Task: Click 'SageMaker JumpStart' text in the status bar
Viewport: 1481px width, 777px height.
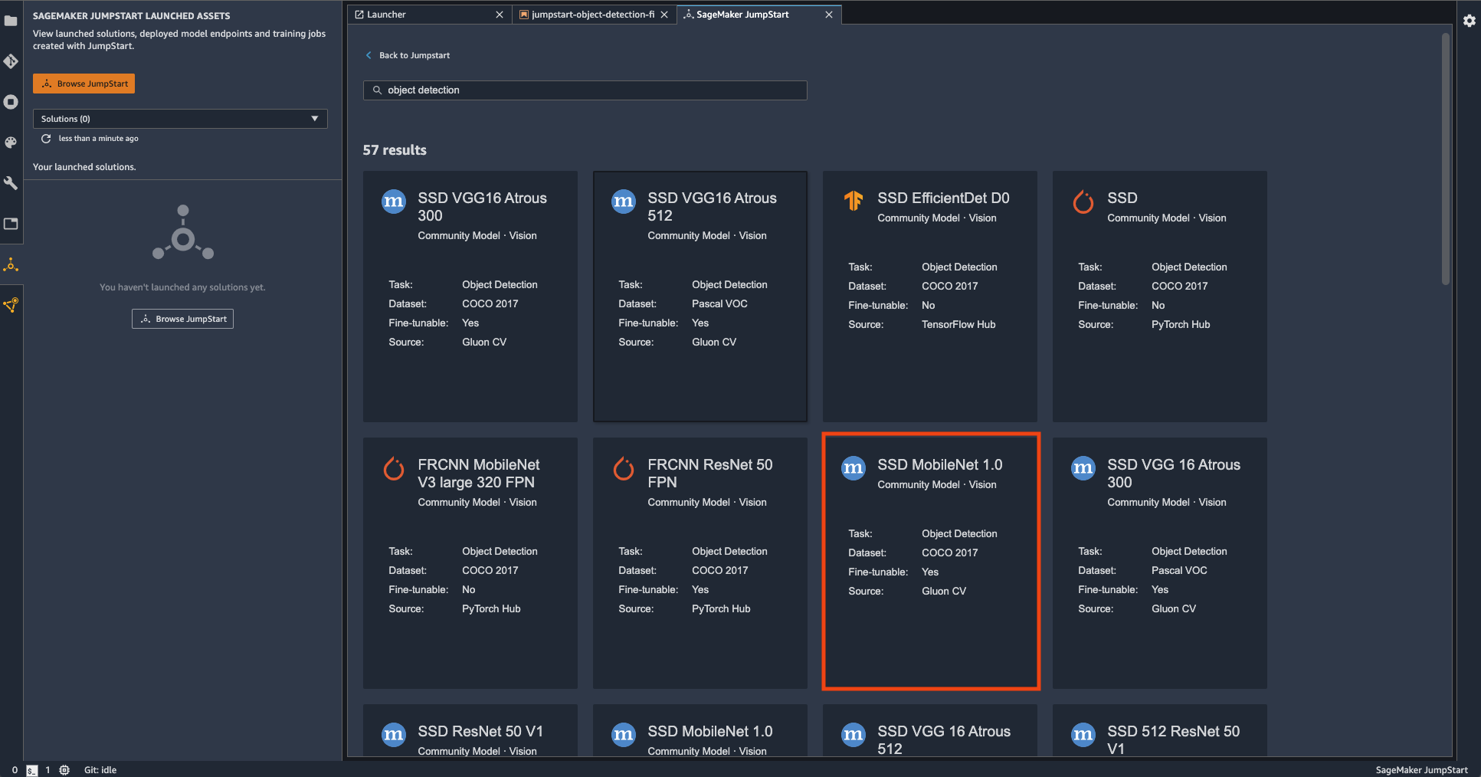Action: 1421,770
